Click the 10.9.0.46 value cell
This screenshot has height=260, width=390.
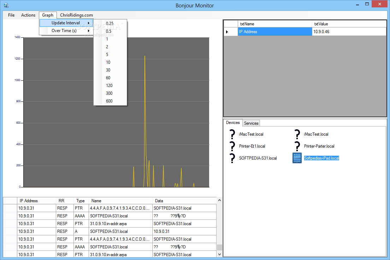(349, 32)
